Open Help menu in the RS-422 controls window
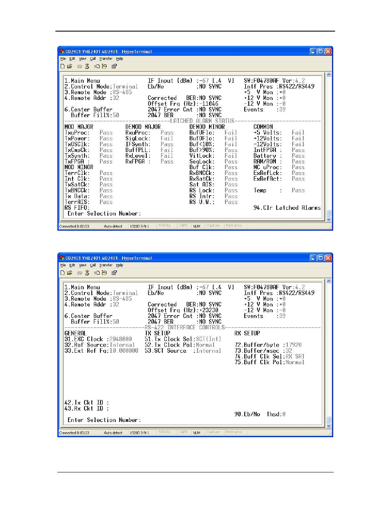Screen dimensions: 391x506 point(119,265)
